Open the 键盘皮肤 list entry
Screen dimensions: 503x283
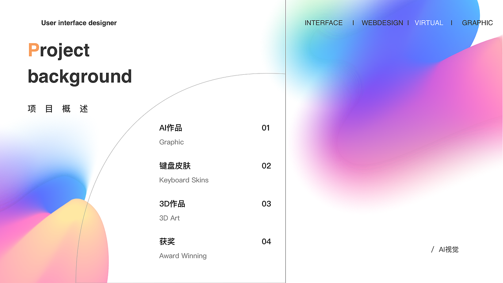[175, 166]
